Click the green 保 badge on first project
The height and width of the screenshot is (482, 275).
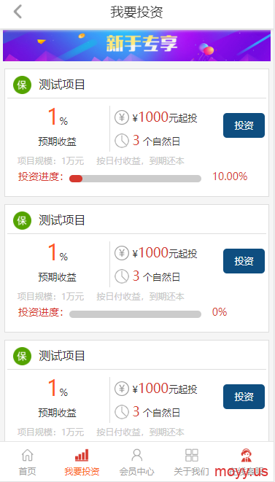pyautogui.click(x=22, y=85)
